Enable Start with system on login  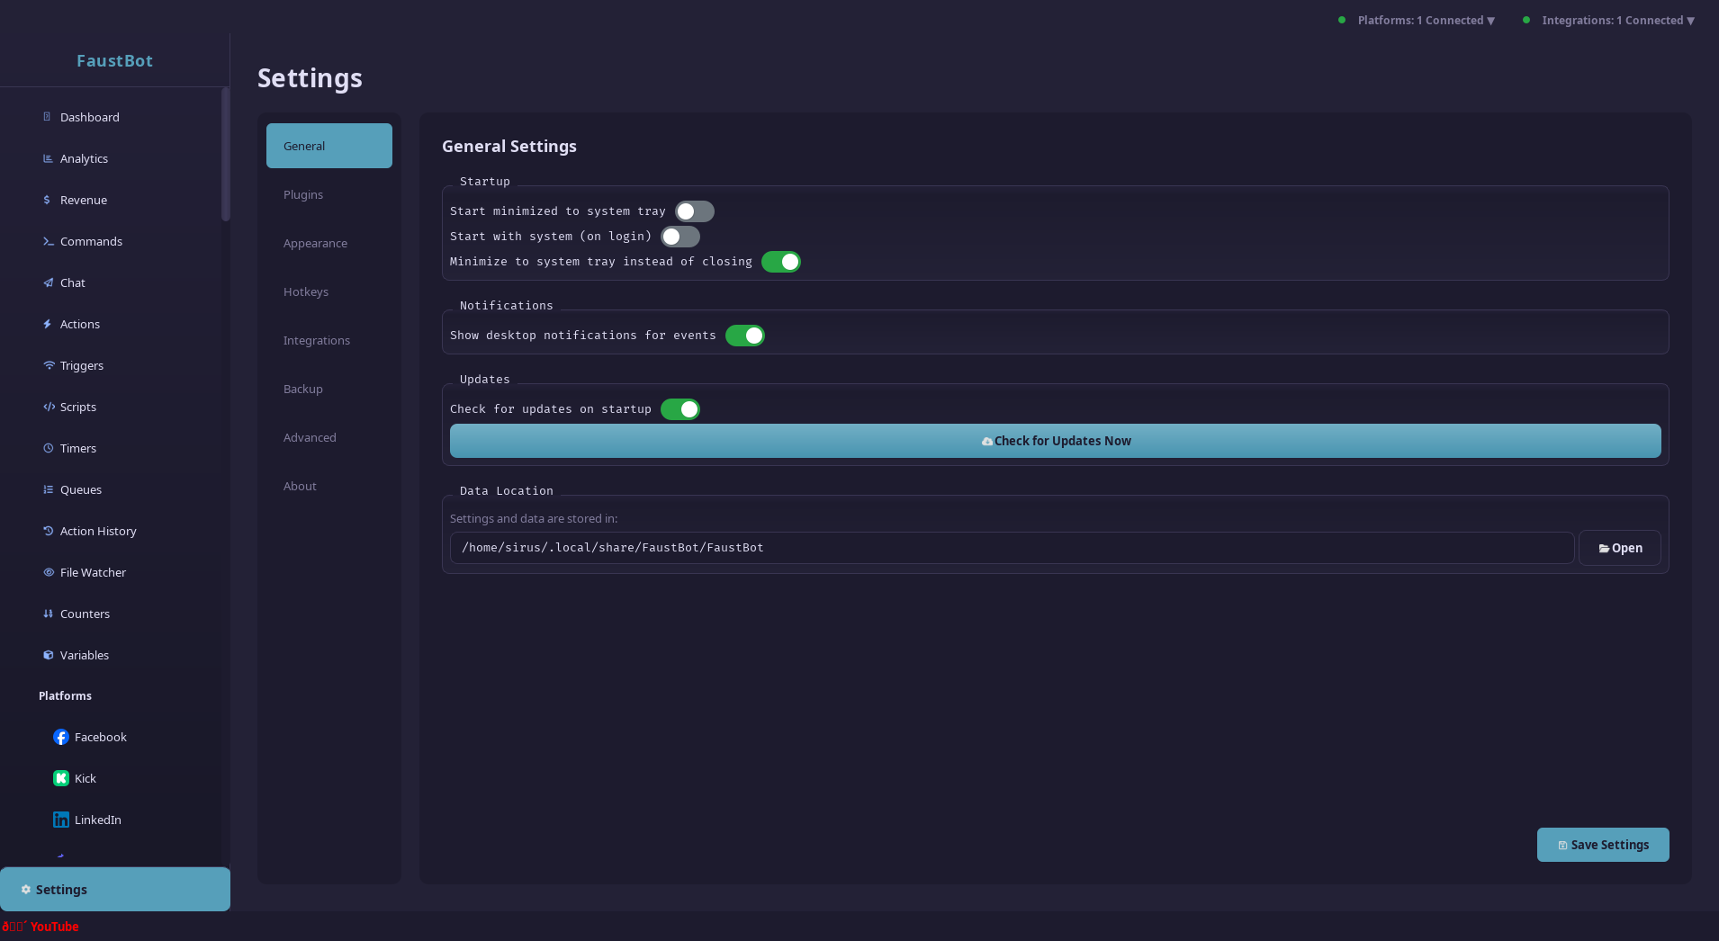click(x=680, y=236)
